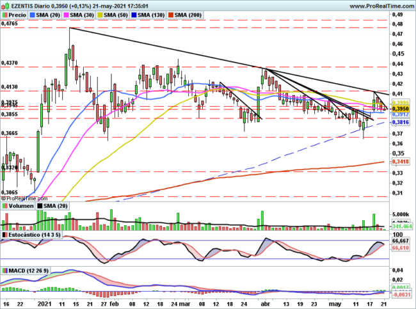Viewport: 416px width, 309px height.
Task: Click the 100 stochastic axis label
Action: click(397, 234)
